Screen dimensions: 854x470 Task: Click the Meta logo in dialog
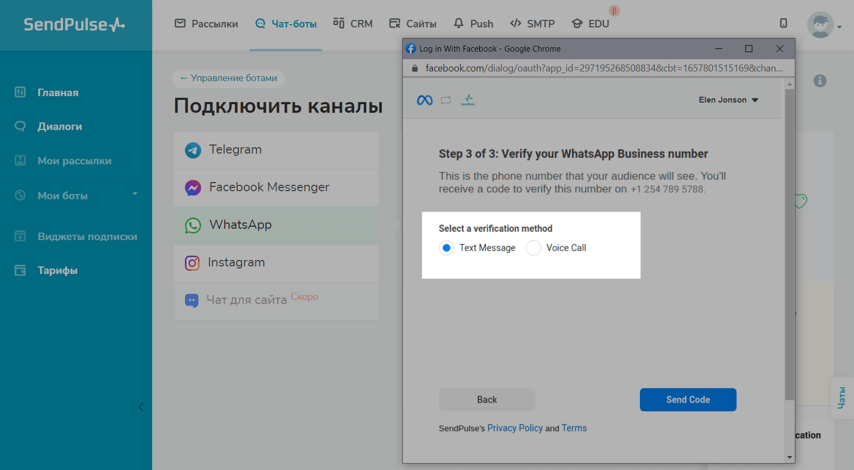(x=424, y=100)
